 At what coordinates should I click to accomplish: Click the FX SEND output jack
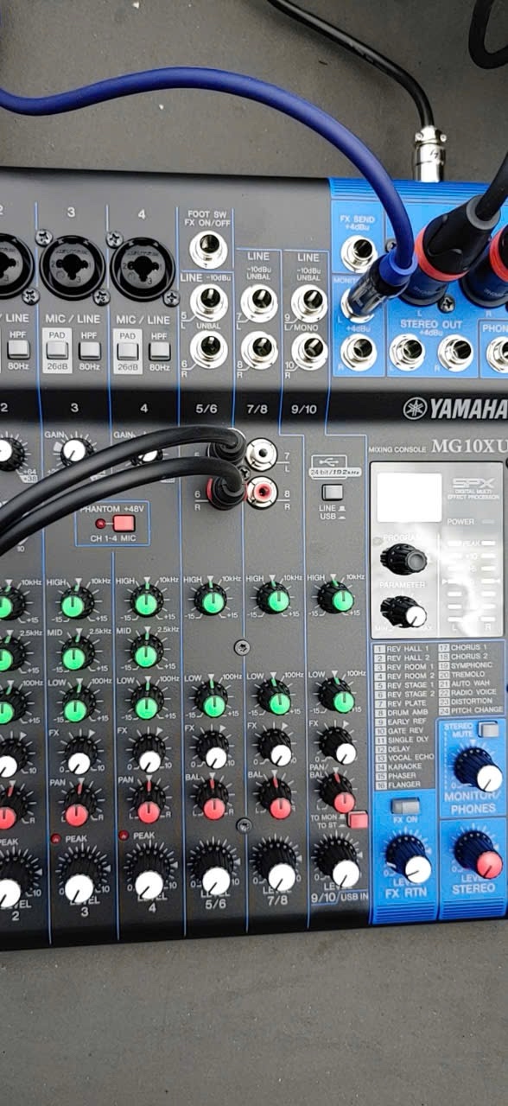click(x=358, y=254)
